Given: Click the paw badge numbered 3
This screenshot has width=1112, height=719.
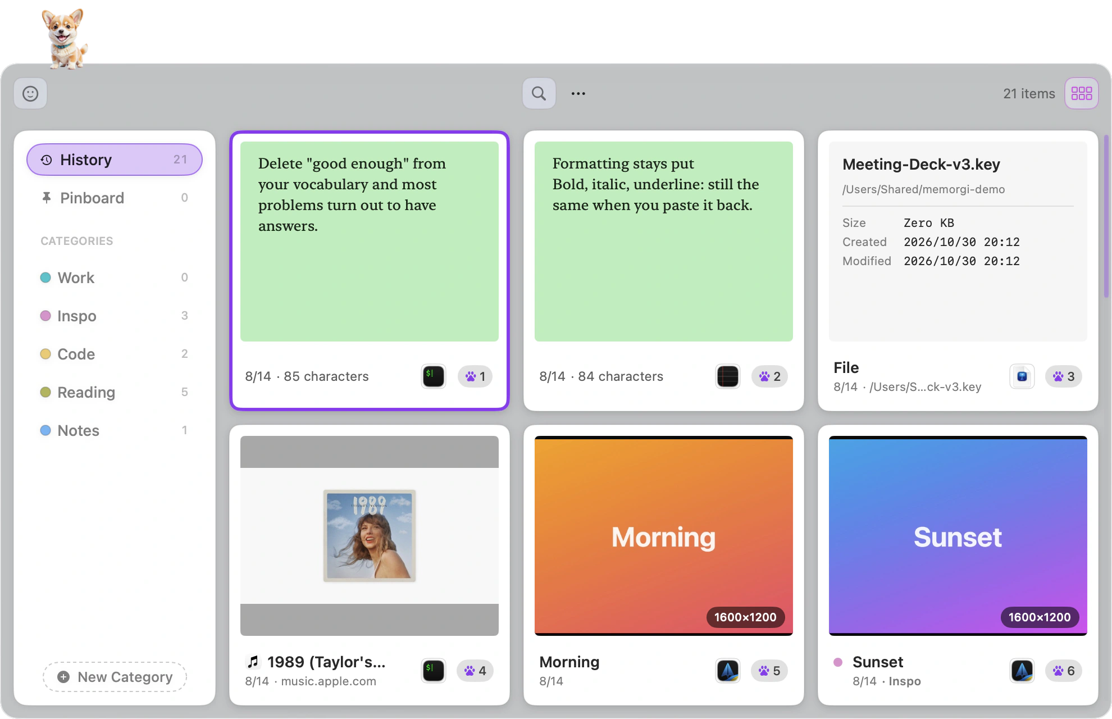Looking at the screenshot, I should pos(1063,376).
